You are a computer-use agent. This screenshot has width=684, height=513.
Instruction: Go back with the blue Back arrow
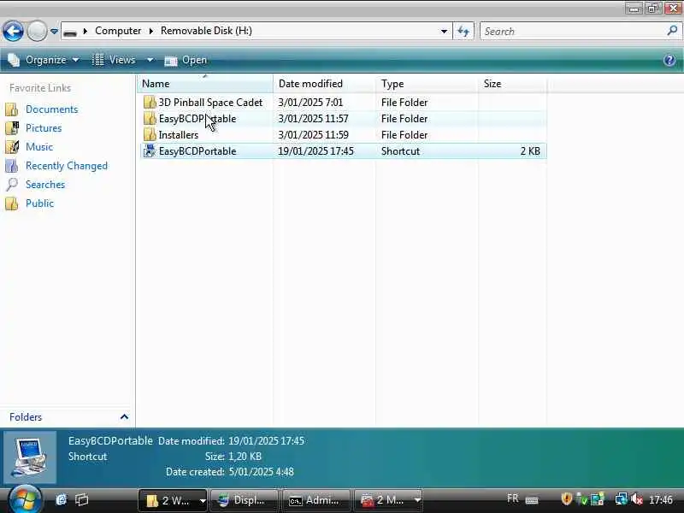pyautogui.click(x=13, y=31)
